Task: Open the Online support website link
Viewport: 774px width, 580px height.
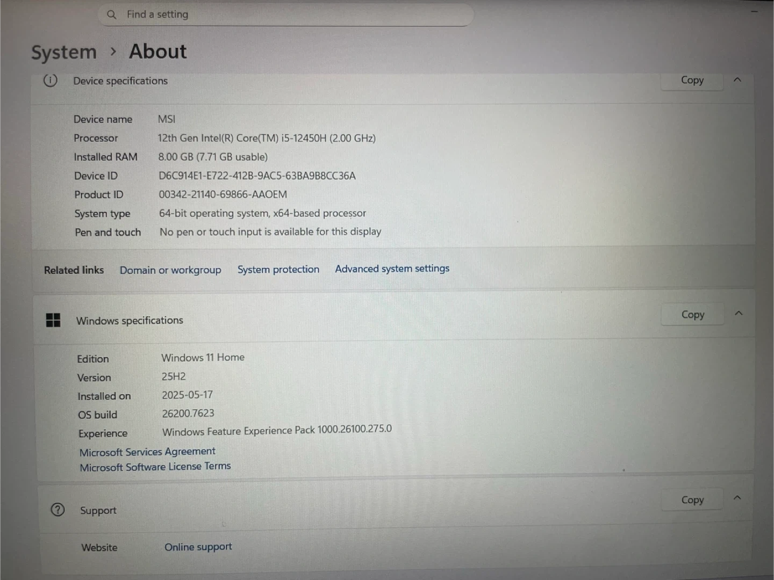Action: (198, 547)
